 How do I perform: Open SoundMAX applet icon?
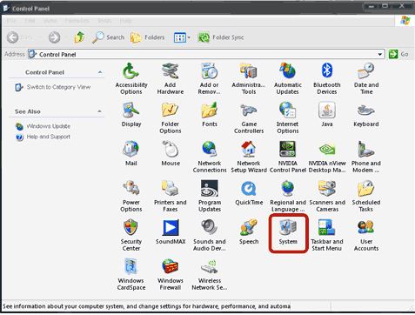click(171, 231)
